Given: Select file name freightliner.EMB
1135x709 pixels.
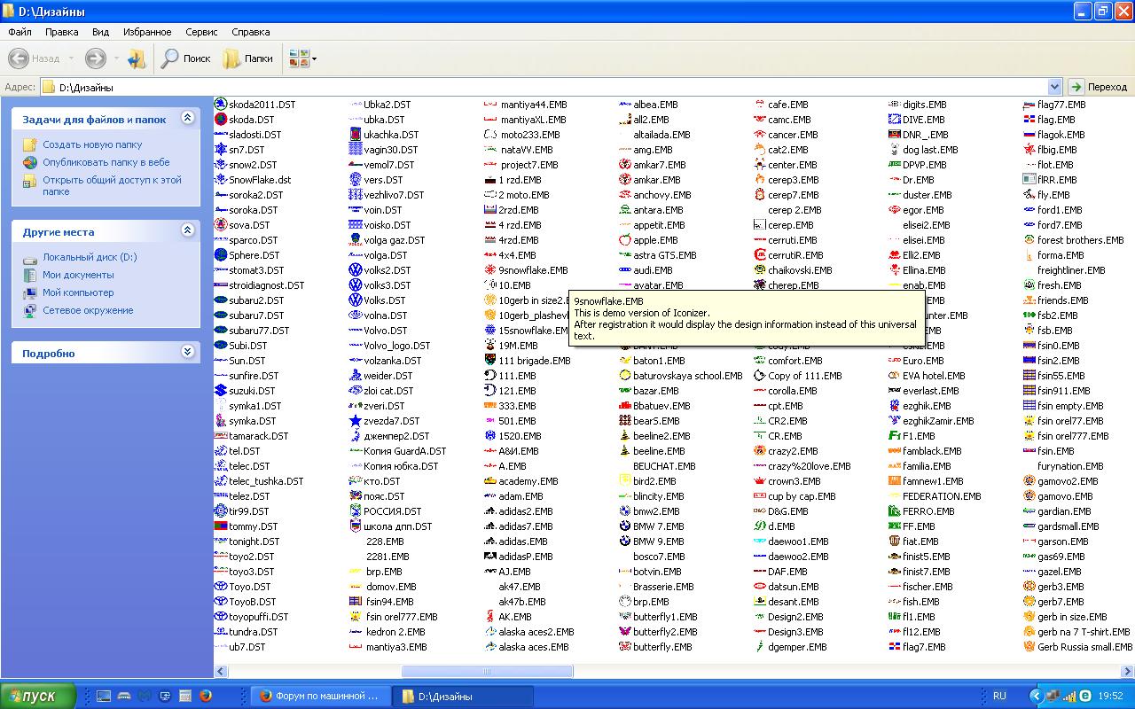Looking at the screenshot, I should pos(1071,270).
